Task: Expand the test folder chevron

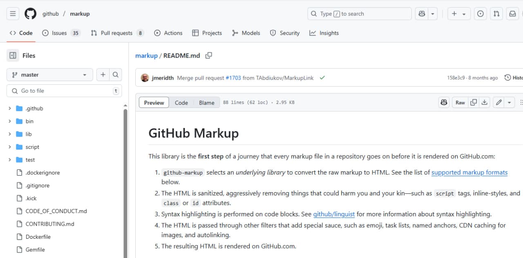Action: [10, 159]
